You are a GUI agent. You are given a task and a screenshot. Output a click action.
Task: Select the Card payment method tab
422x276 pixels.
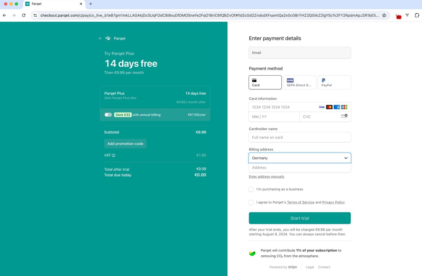click(265, 82)
